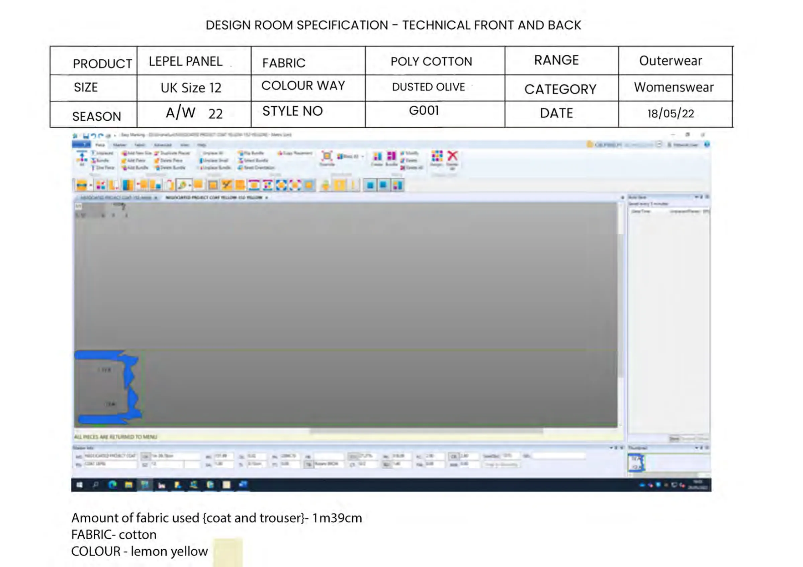
Task: Click the Save icon in title bar
Action: 86,136
